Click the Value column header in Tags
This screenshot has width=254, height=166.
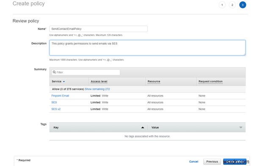click(x=155, y=127)
